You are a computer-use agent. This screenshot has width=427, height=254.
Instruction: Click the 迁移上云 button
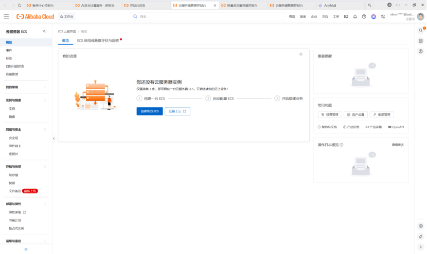click(177, 111)
